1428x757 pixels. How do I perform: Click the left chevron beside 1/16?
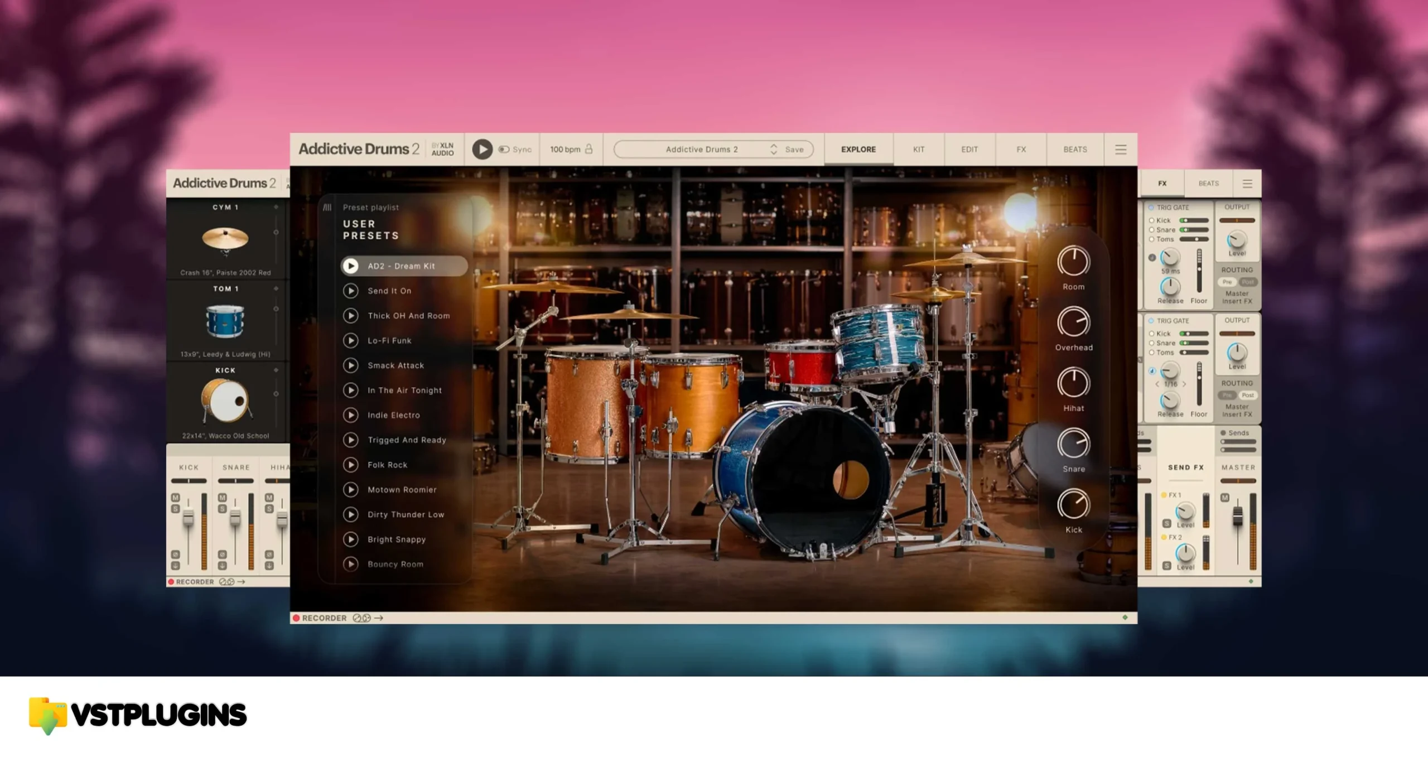(x=1157, y=384)
